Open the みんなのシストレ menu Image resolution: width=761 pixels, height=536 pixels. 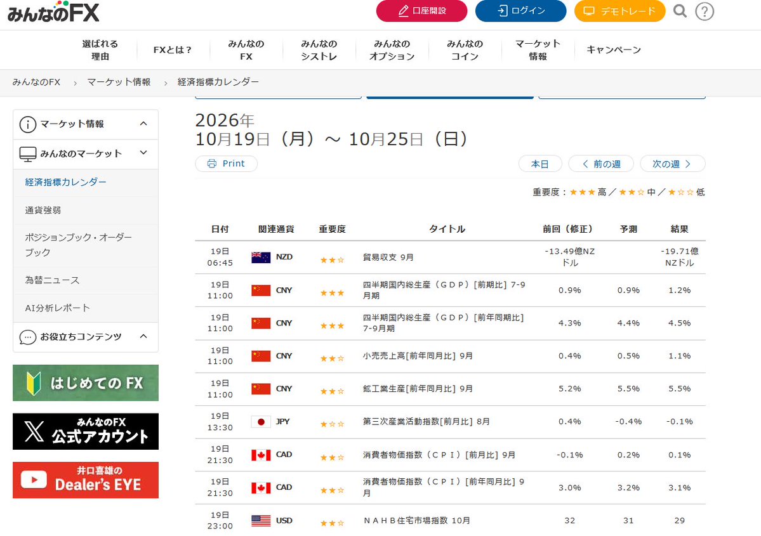coord(319,50)
